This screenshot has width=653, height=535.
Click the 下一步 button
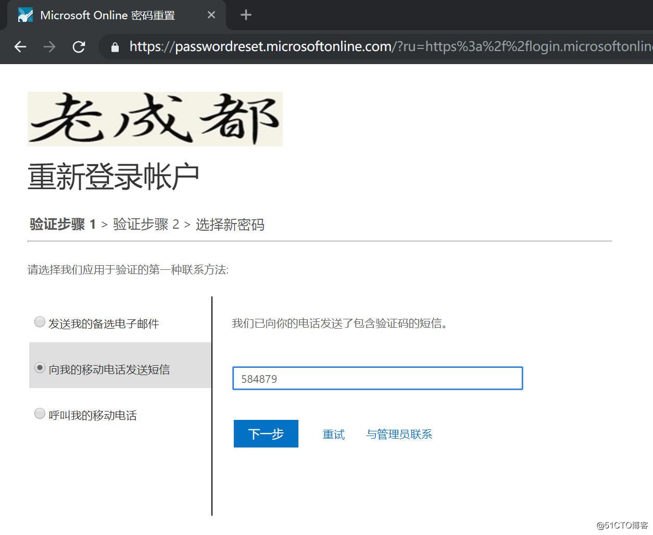coord(266,433)
